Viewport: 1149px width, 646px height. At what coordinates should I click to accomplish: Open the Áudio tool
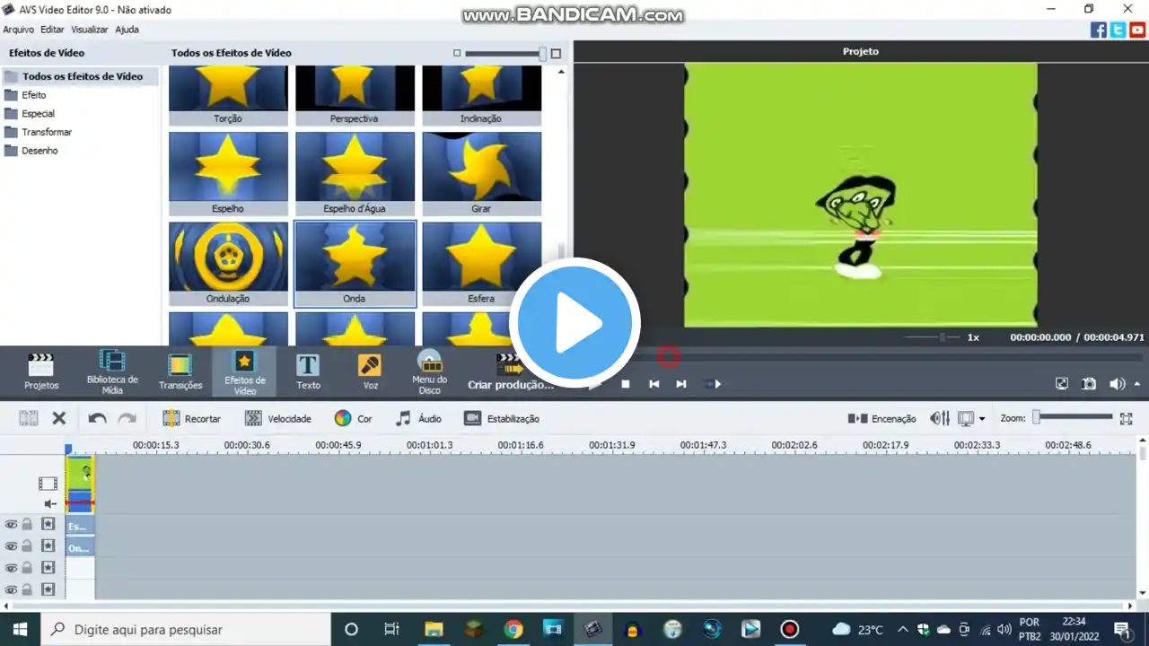(419, 418)
